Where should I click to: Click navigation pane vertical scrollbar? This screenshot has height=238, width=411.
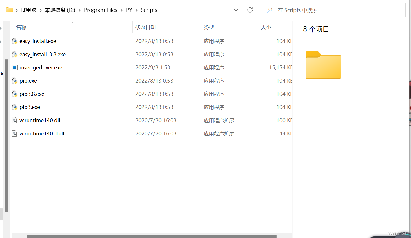pos(6,136)
